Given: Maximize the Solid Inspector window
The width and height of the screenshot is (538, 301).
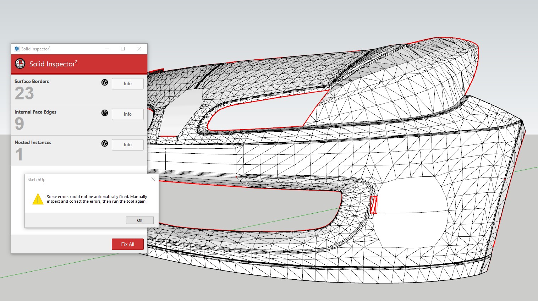Looking at the screenshot, I should click(123, 49).
